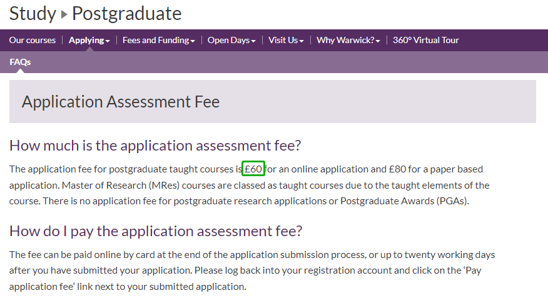The width and height of the screenshot is (548, 303).
Task: Select the FAQs sub-navigation tab
Action: tap(20, 62)
